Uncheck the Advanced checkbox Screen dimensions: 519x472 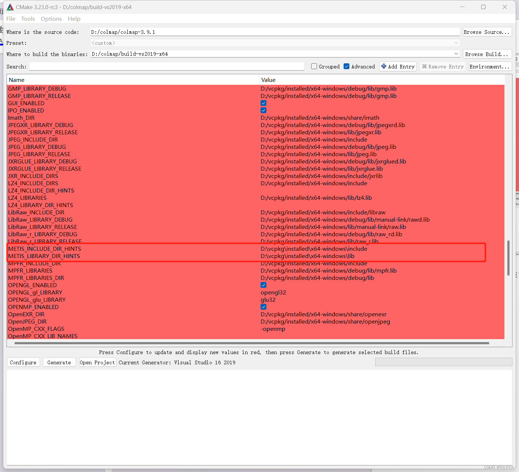[x=346, y=66]
